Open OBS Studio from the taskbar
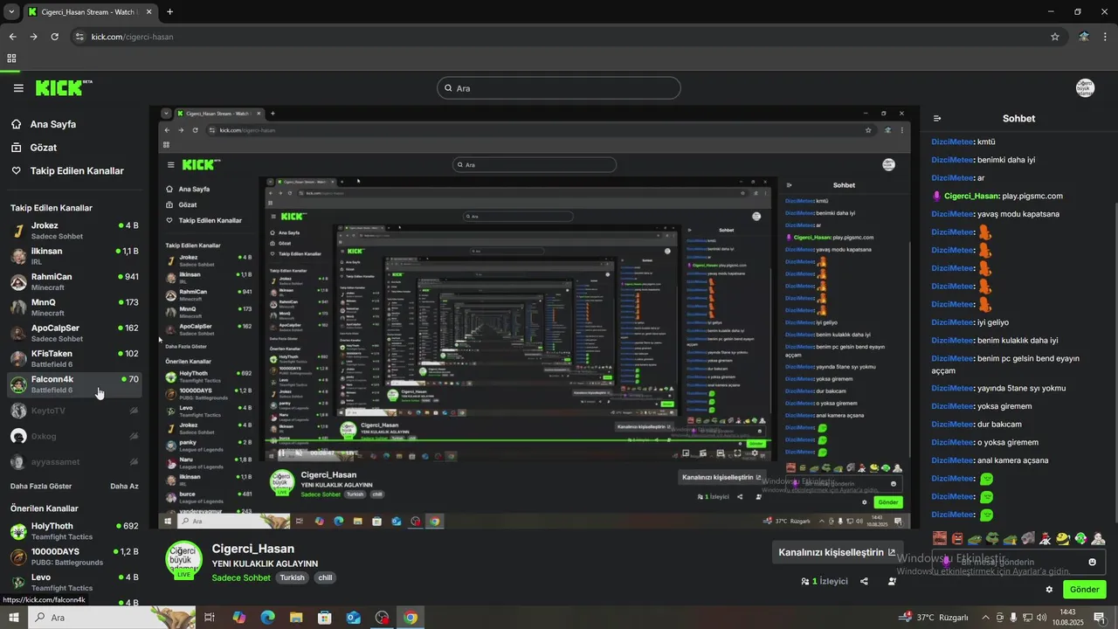 click(382, 618)
